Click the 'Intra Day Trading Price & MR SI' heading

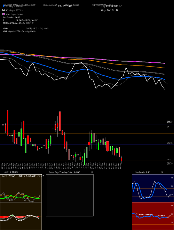(x=71, y=172)
